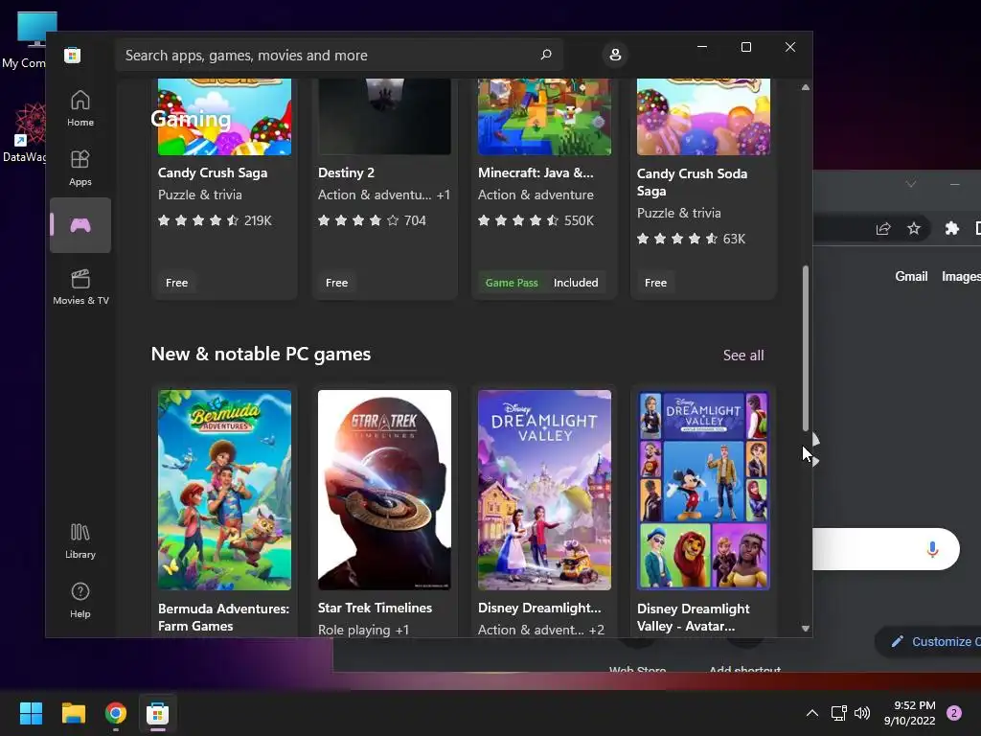
Task: Open See all new & notable games
Action: (743, 355)
